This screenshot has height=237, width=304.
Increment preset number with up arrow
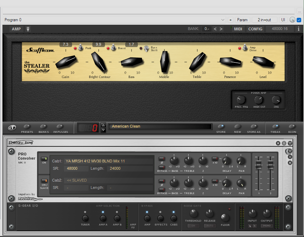coord(103,125)
